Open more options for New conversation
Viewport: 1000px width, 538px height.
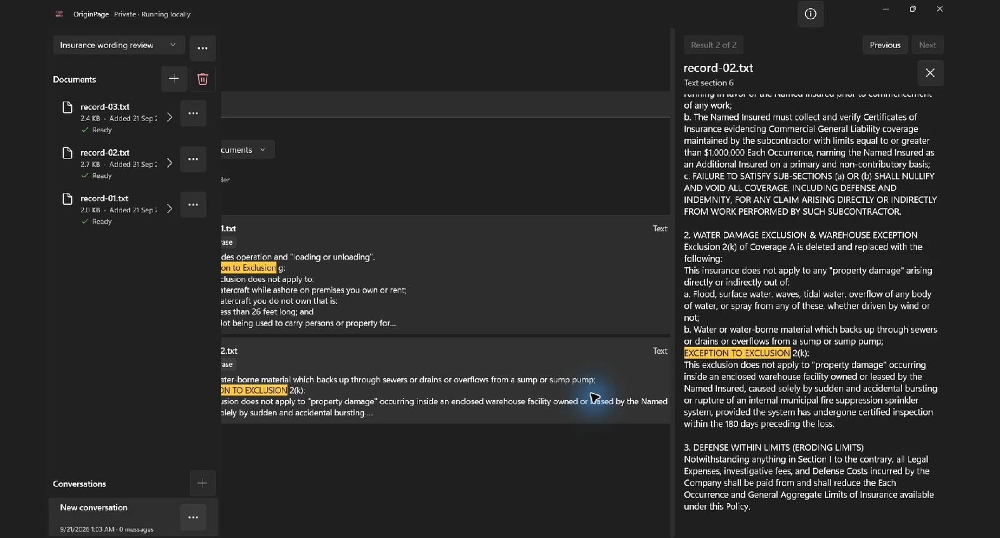(193, 517)
